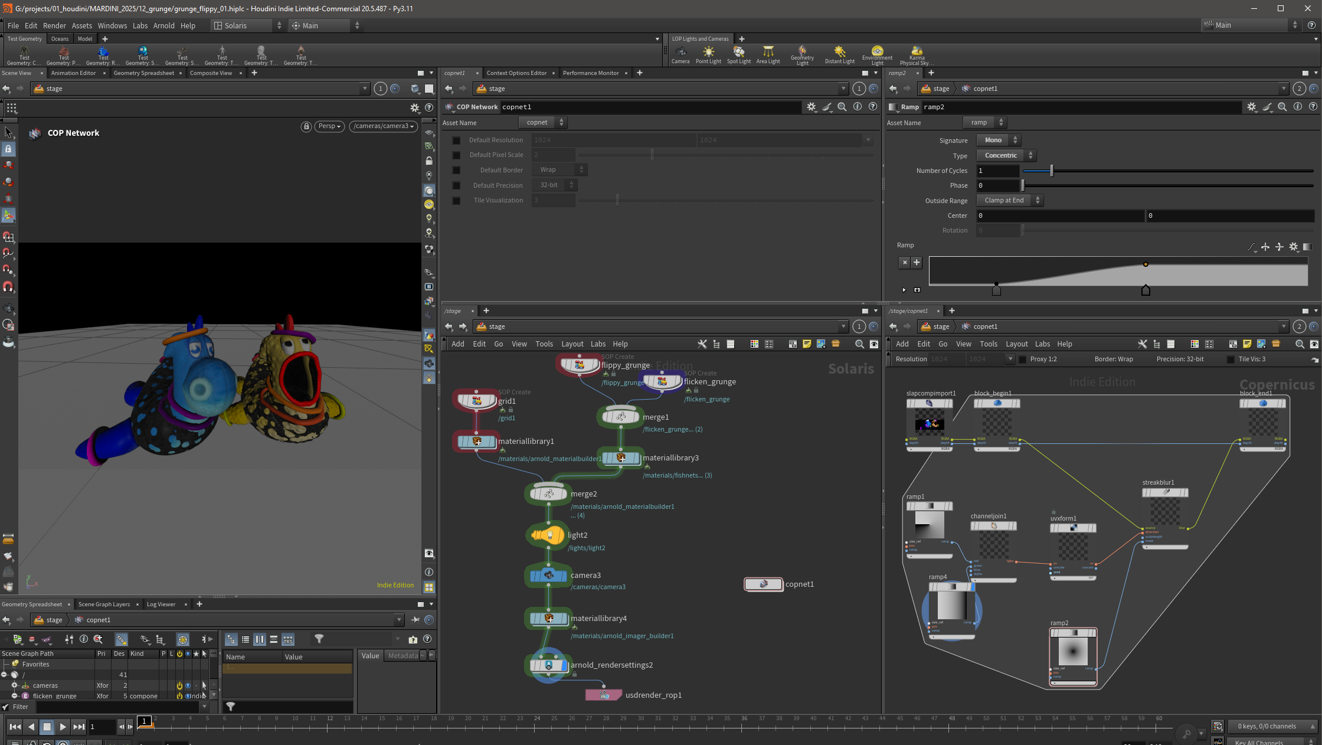The width and height of the screenshot is (1322, 745).
Task: Expand the cameras row in Scene Graph
Action: [x=15, y=686]
